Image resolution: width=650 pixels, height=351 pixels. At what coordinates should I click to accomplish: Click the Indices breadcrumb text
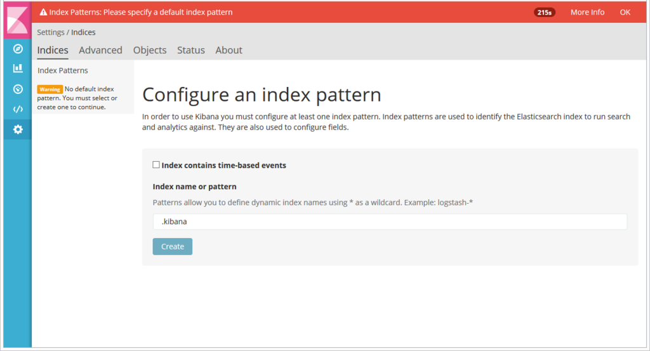pos(83,32)
